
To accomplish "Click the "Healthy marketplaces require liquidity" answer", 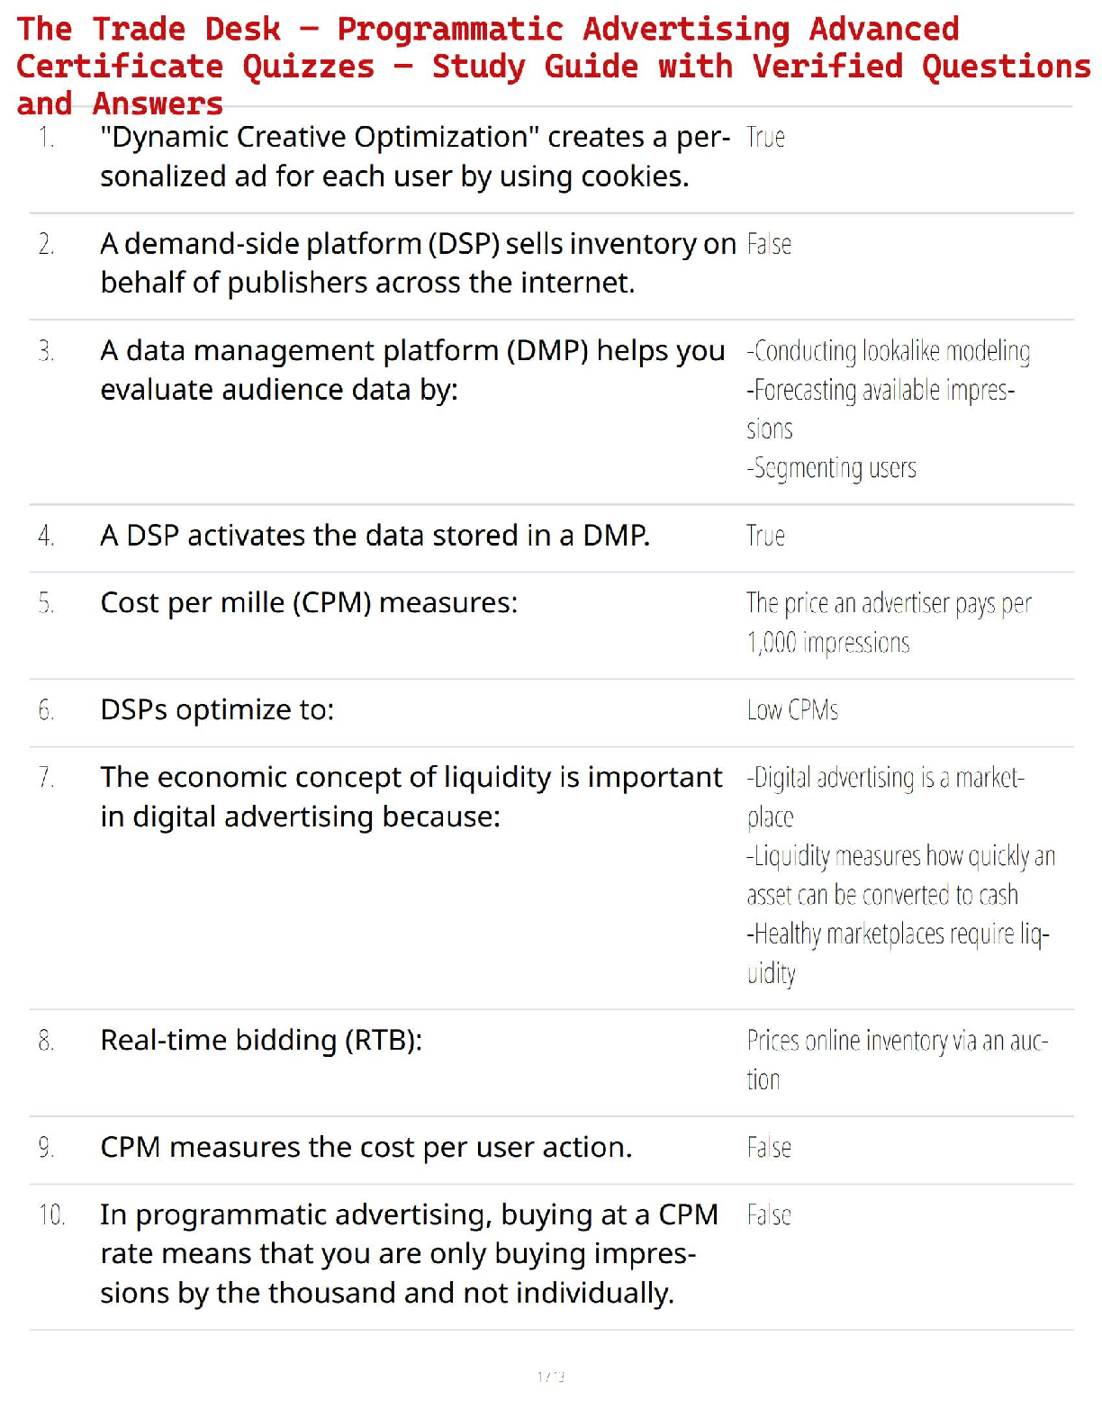I will click(897, 952).
